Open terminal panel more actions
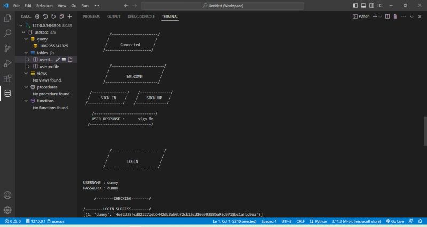 (404, 17)
